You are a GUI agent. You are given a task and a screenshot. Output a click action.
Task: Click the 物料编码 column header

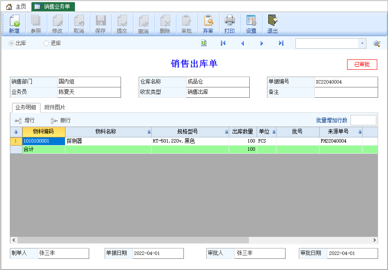click(43, 132)
